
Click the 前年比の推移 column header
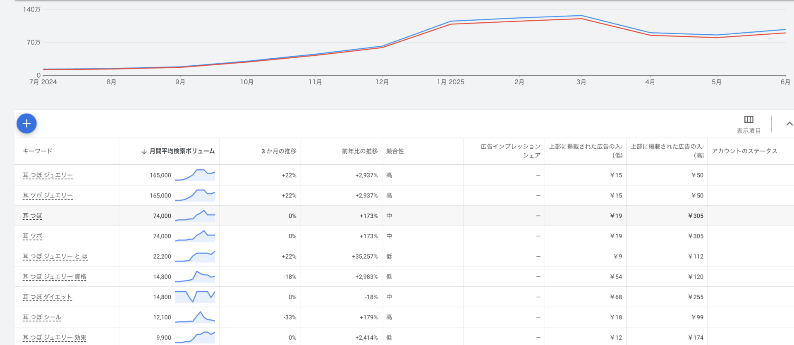point(359,151)
